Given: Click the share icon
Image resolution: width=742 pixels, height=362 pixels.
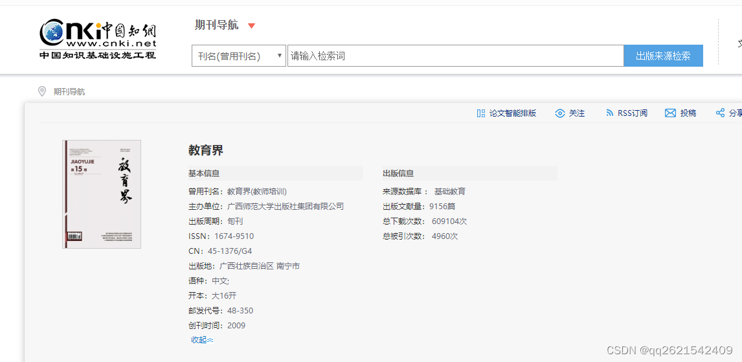Looking at the screenshot, I should [x=720, y=113].
